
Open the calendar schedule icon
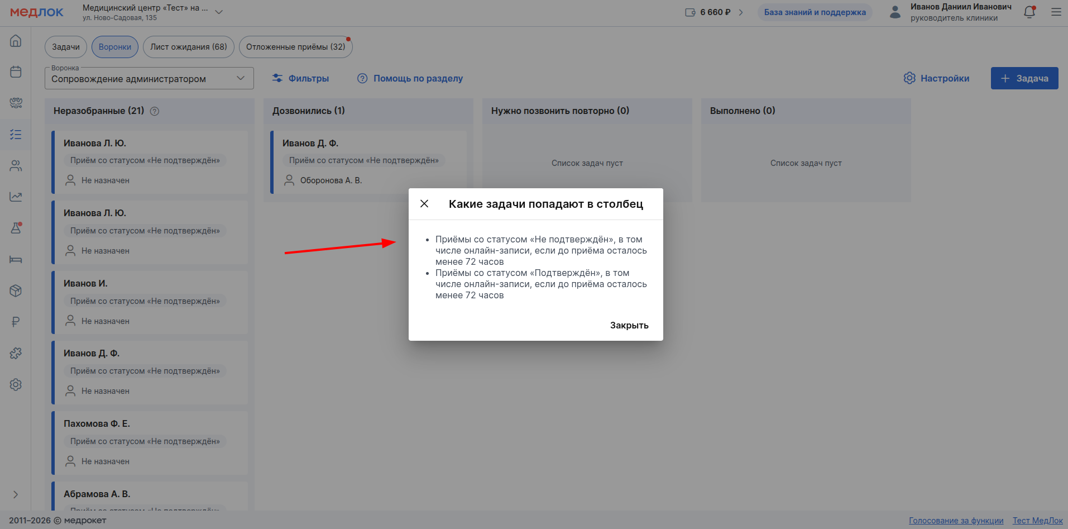(16, 72)
